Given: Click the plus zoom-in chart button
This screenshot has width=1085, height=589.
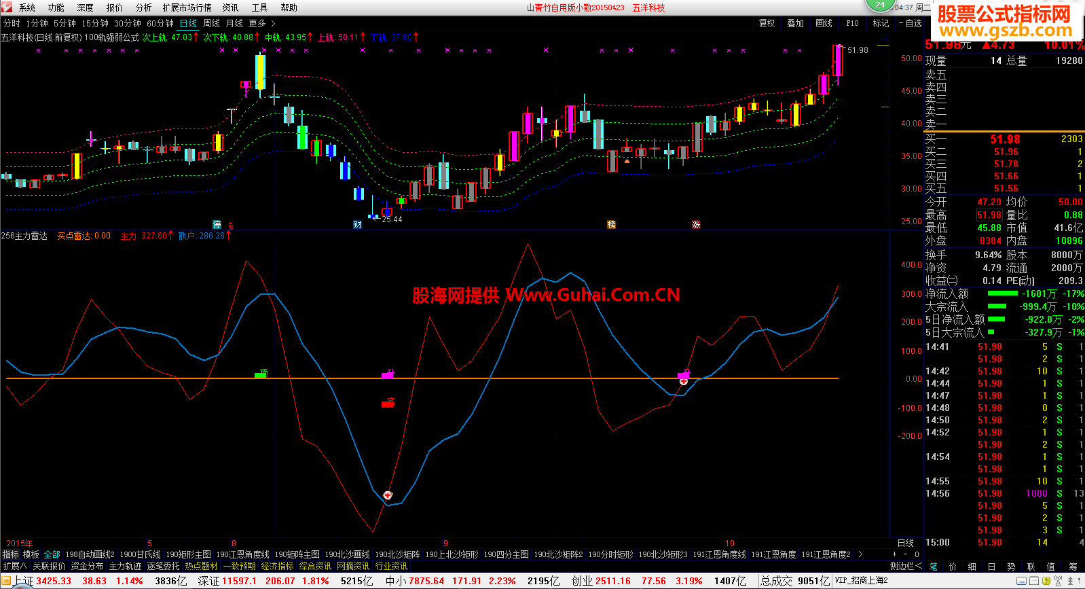Looking at the screenshot, I should pyautogui.click(x=894, y=554).
